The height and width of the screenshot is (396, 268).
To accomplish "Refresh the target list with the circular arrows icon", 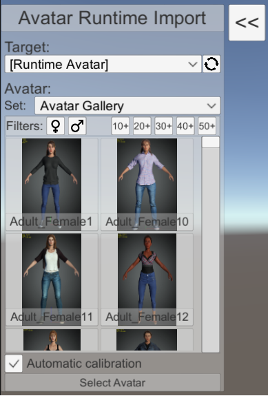I will (x=212, y=64).
